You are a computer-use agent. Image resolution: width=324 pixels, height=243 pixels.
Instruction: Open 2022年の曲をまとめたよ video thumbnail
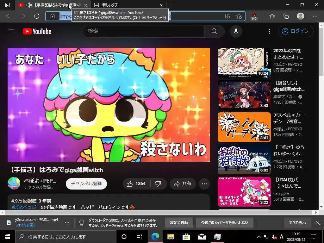(x=244, y=63)
